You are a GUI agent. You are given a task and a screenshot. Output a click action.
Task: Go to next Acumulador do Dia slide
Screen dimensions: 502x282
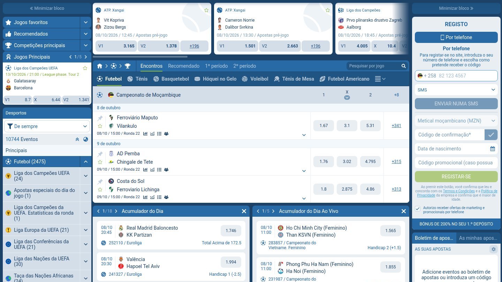116,211
